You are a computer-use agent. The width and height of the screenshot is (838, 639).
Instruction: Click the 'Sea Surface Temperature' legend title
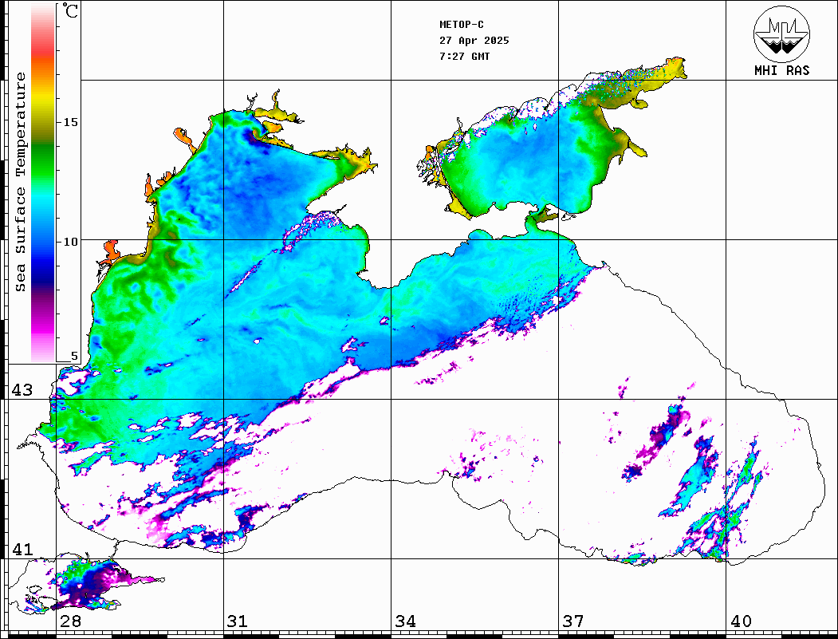tap(20, 182)
